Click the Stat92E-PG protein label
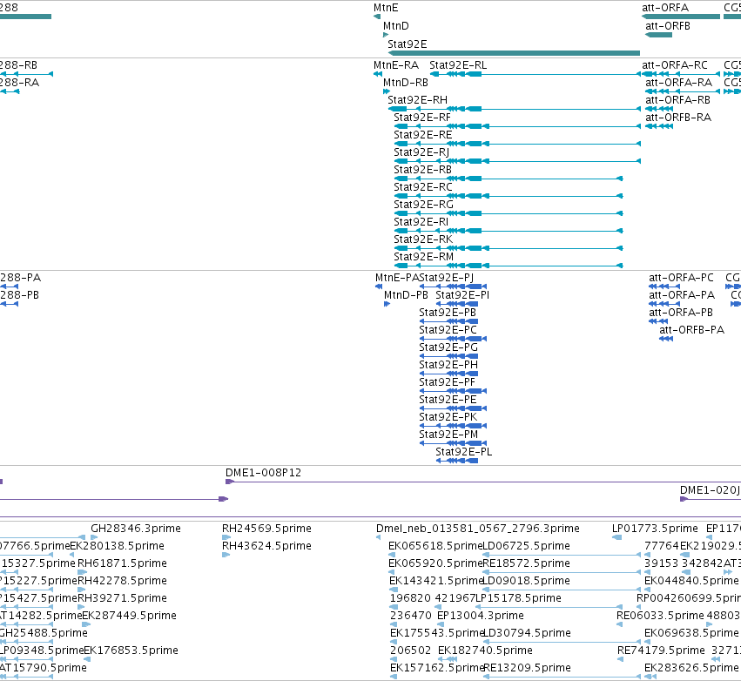 click(x=448, y=347)
